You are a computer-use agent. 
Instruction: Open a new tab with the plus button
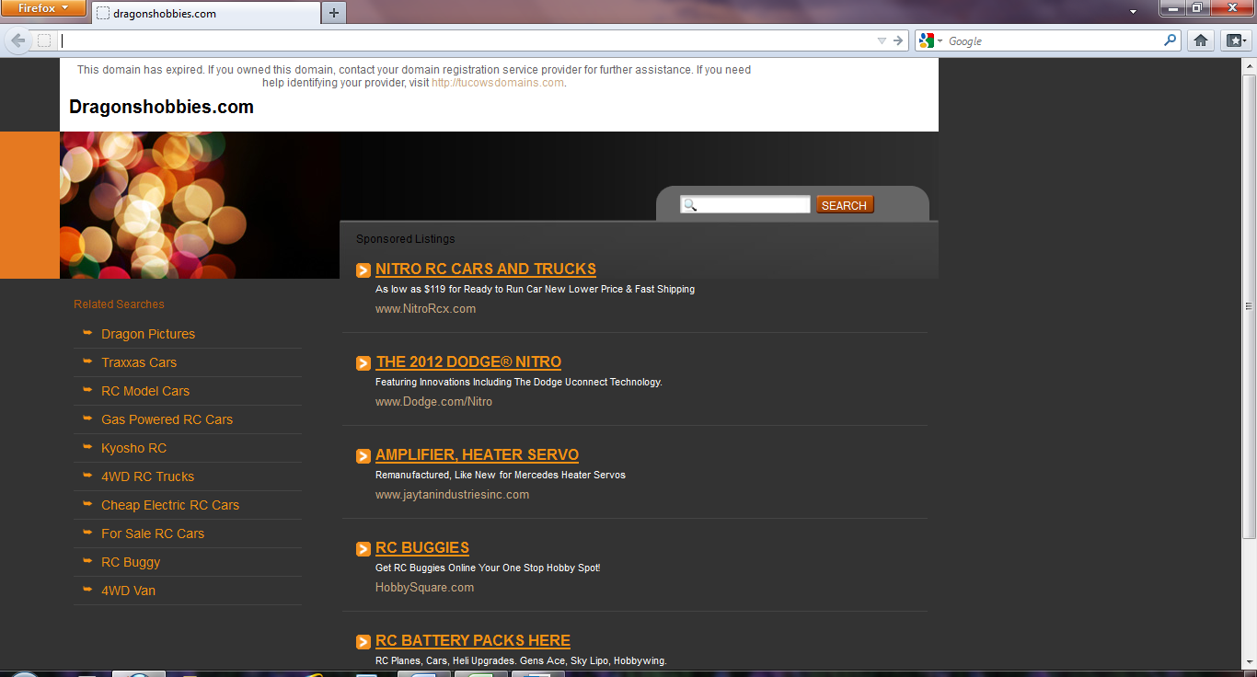point(333,13)
